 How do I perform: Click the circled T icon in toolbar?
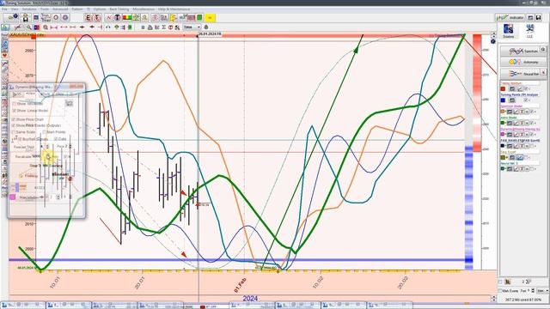(118, 17)
